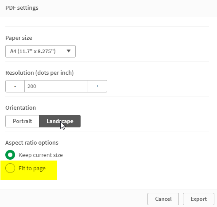
Task: Click the Paper size label
Action: 19,38
